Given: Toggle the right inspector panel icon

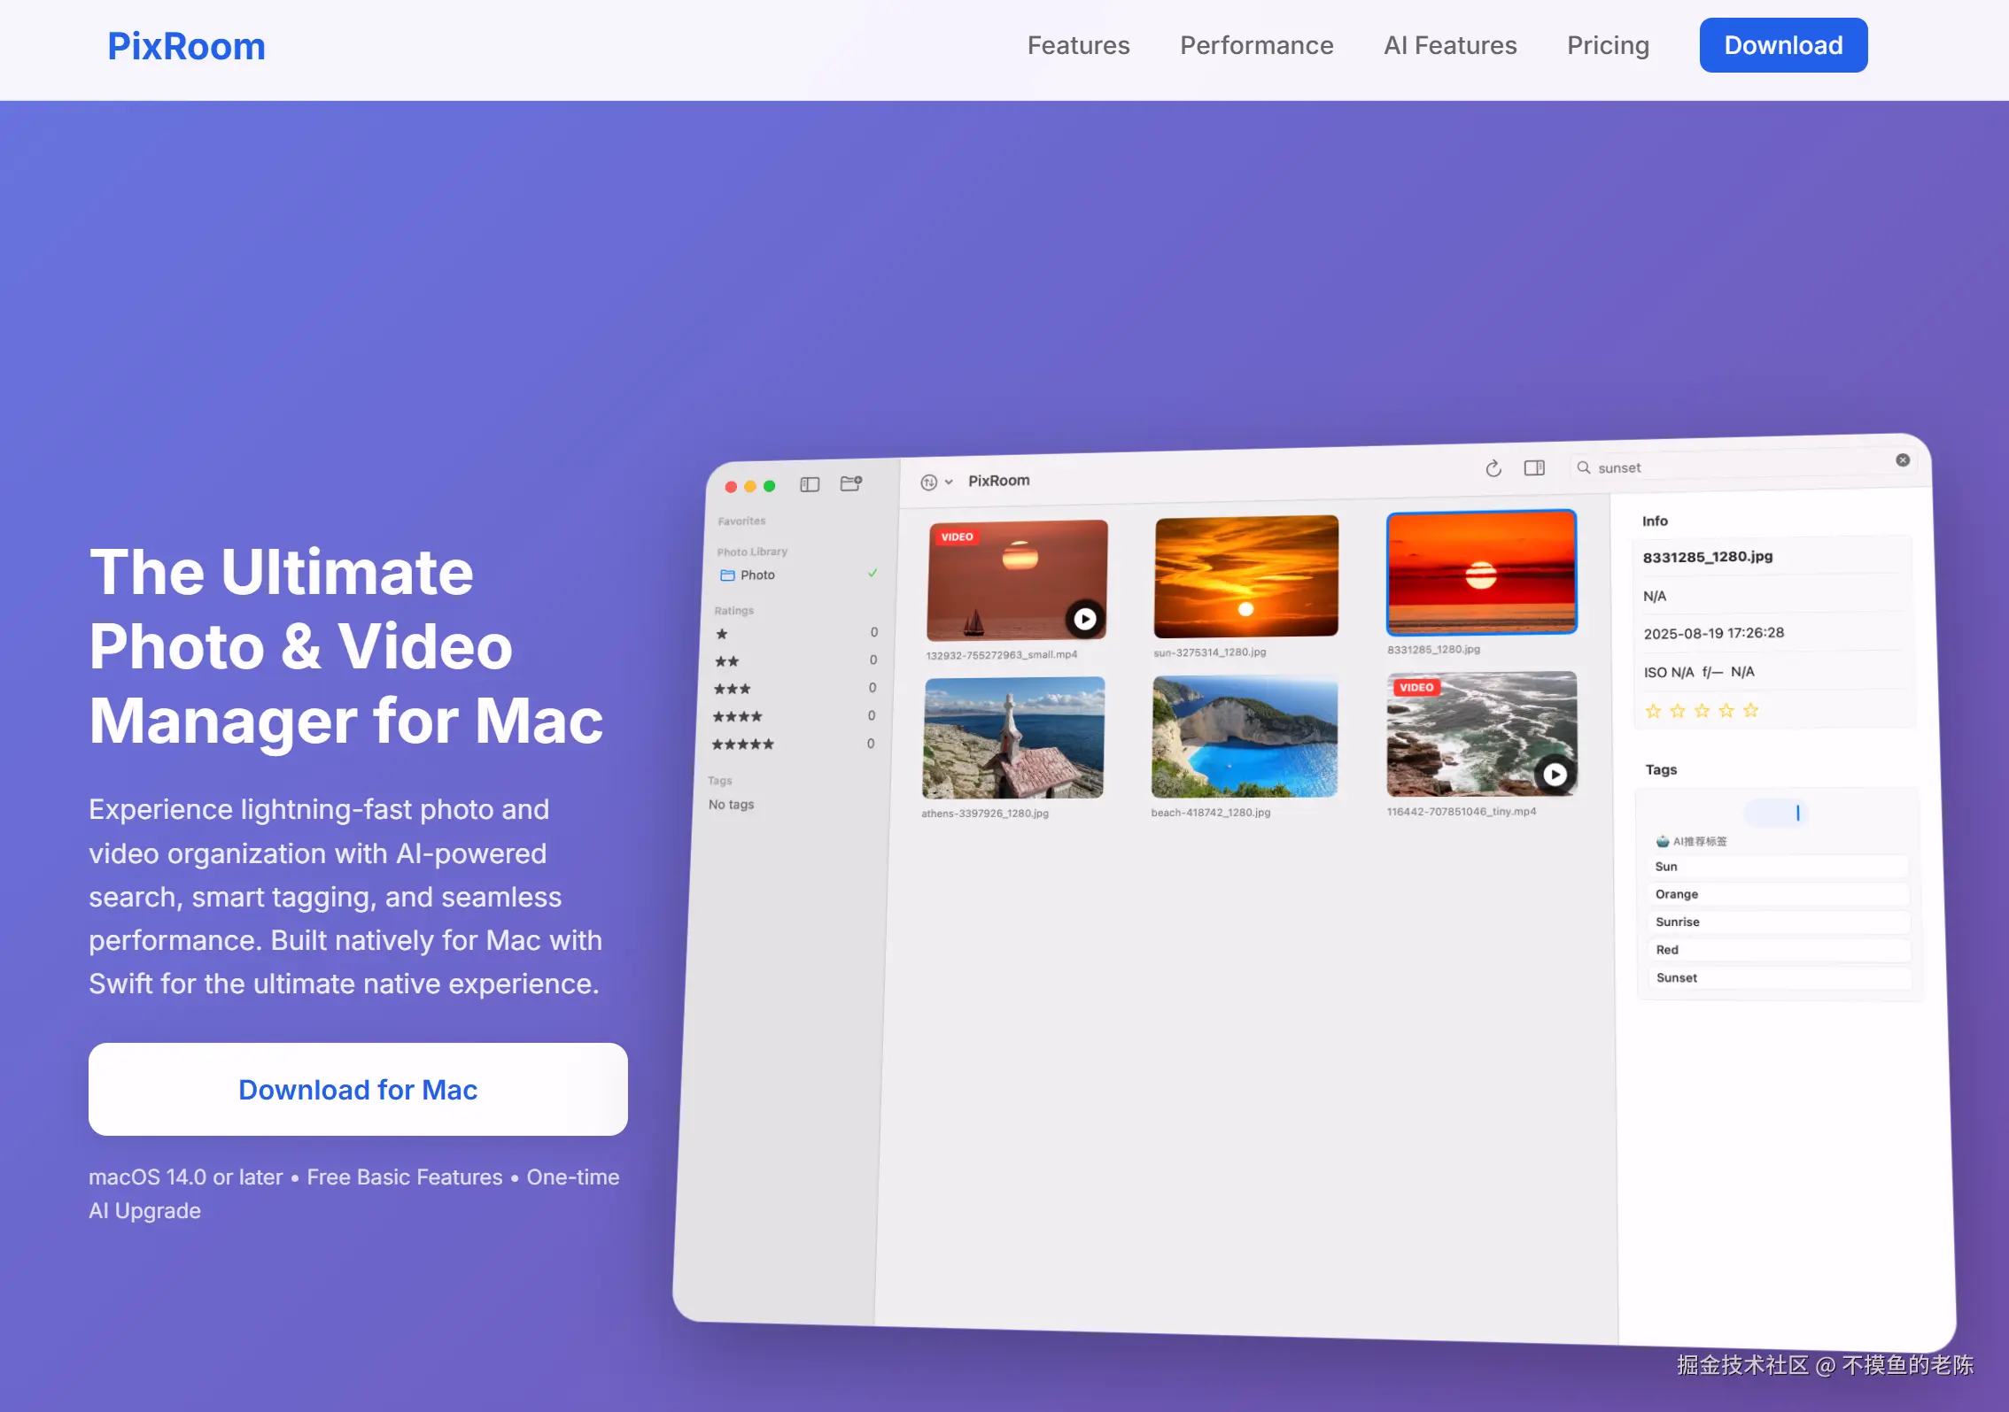Looking at the screenshot, I should tap(1534, 467).
